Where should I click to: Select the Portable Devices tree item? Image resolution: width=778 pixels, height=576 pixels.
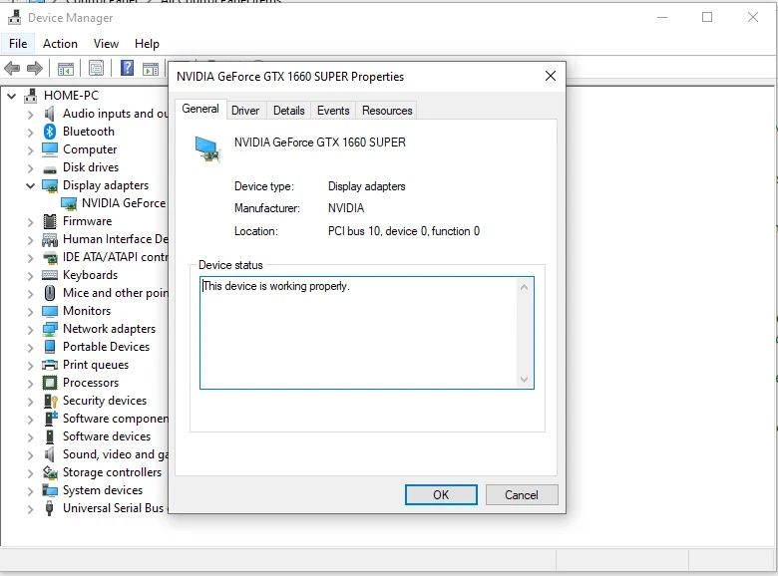[106, 347]
